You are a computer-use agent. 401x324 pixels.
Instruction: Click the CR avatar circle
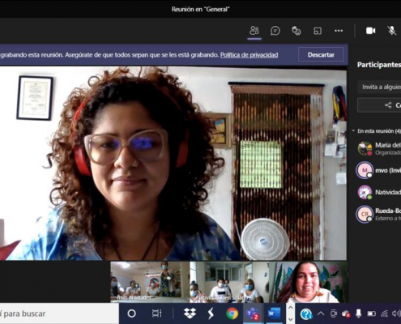365,214
